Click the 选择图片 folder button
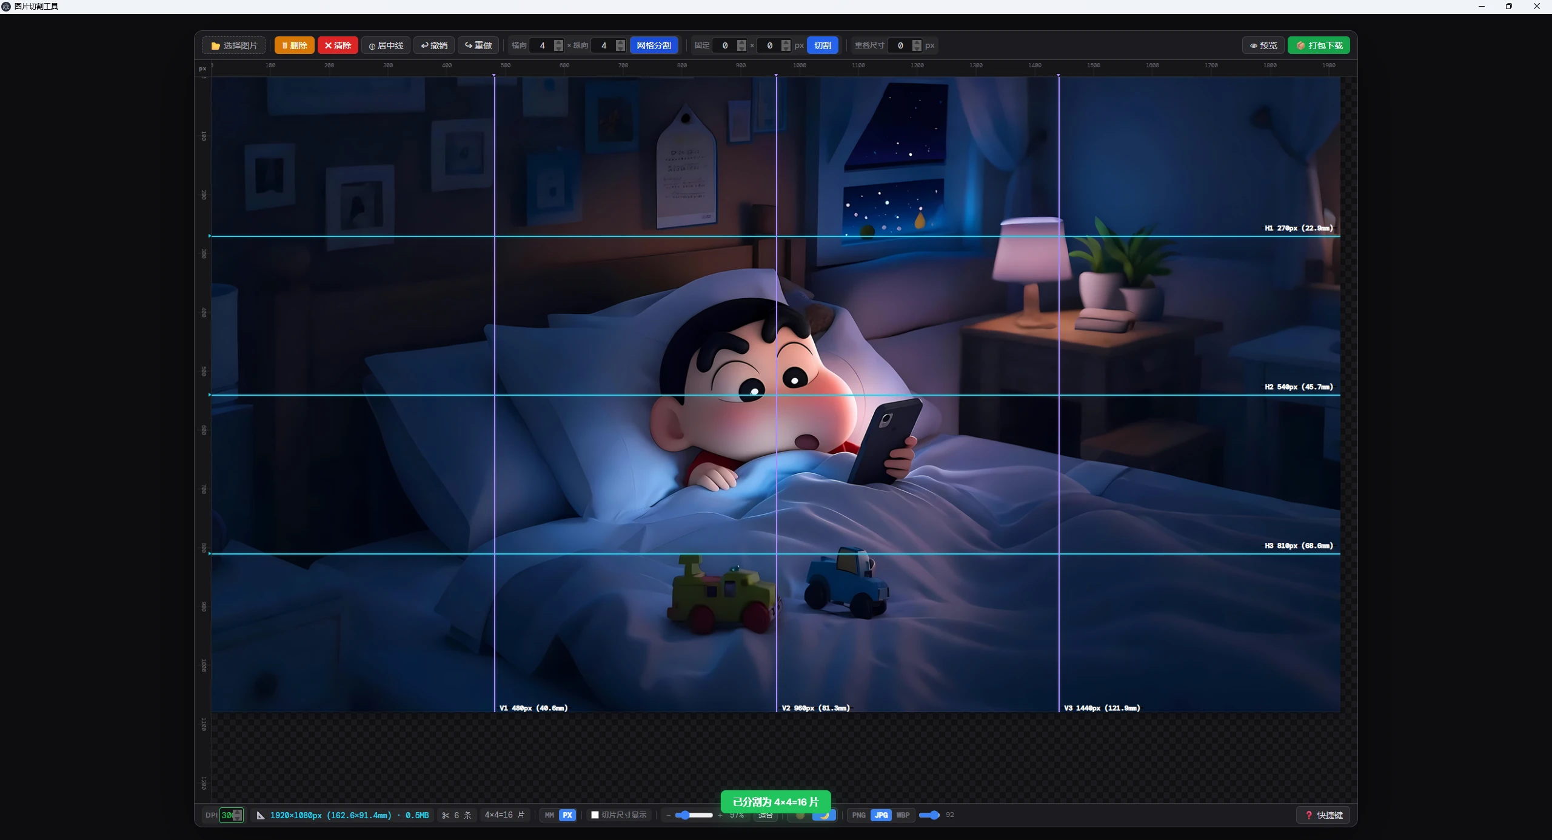This screenshot has width=1552, height=840. point(233,45)
